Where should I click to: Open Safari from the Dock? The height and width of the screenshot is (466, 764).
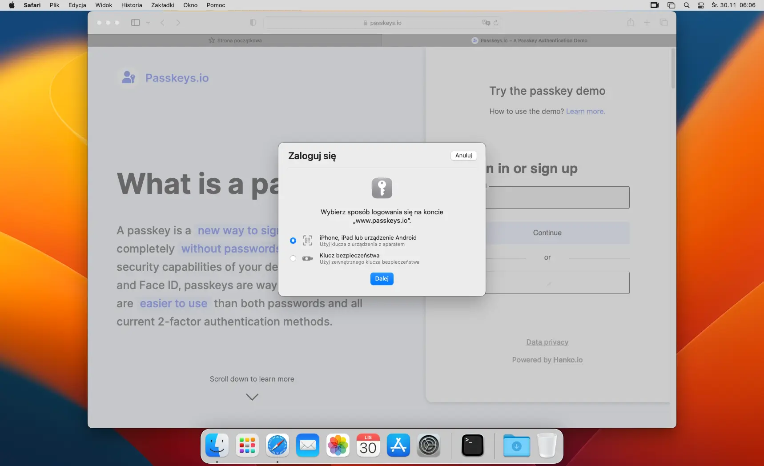point(277,445)
